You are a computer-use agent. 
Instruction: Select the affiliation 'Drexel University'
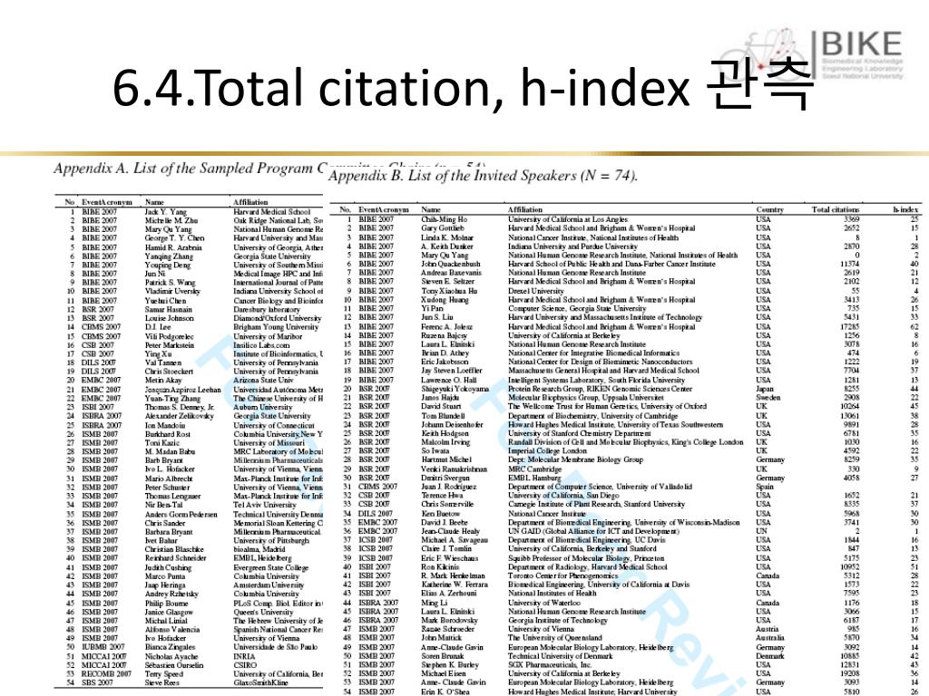coord(536,291)
